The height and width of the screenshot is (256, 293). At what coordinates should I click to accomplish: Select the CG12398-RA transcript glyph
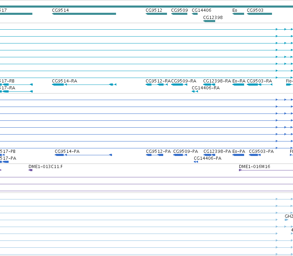(x=209, y=85)
